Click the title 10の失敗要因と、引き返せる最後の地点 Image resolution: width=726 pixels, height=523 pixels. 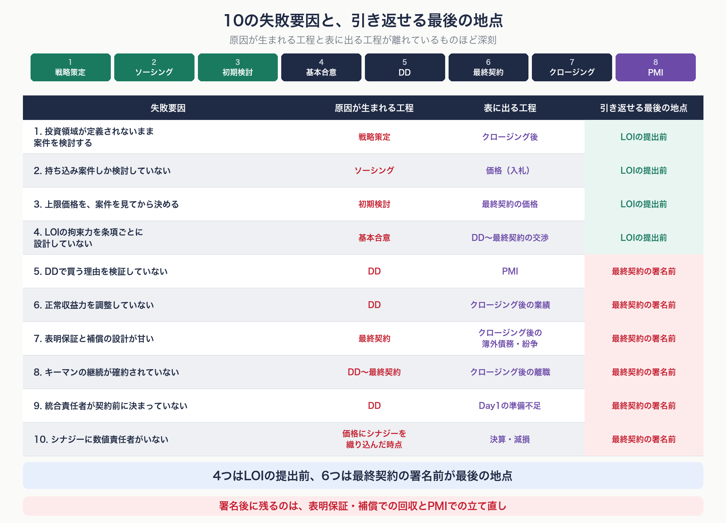point(363,21)
